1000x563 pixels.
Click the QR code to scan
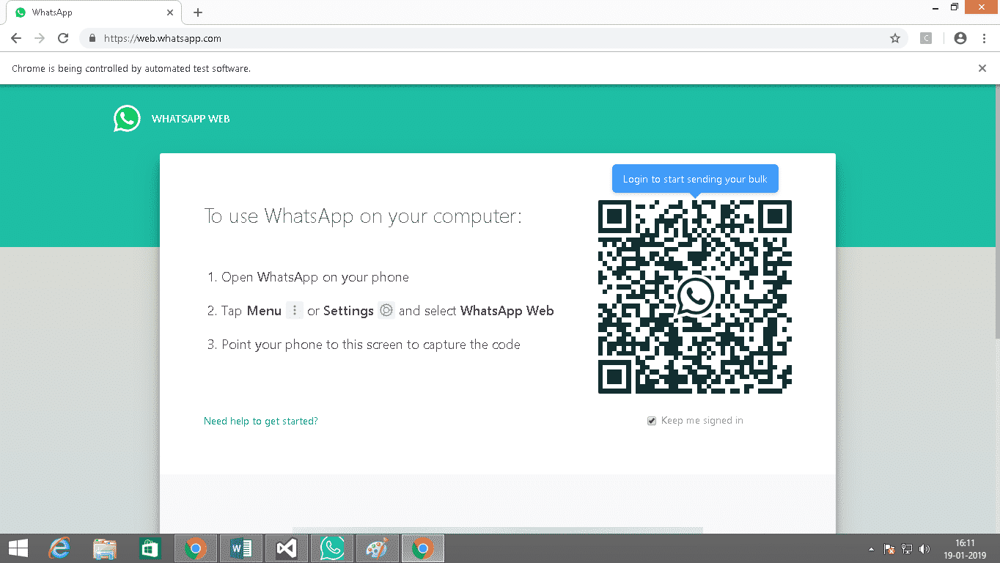[x=695, y=297]
